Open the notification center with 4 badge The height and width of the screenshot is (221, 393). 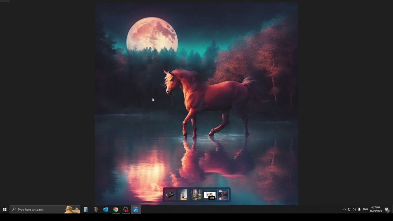387,209
